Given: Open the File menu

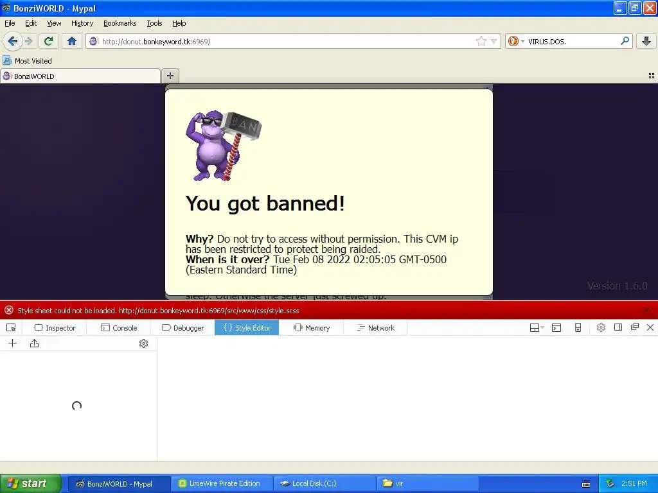Looking at the screenshot, I should [x=10, y=23].
